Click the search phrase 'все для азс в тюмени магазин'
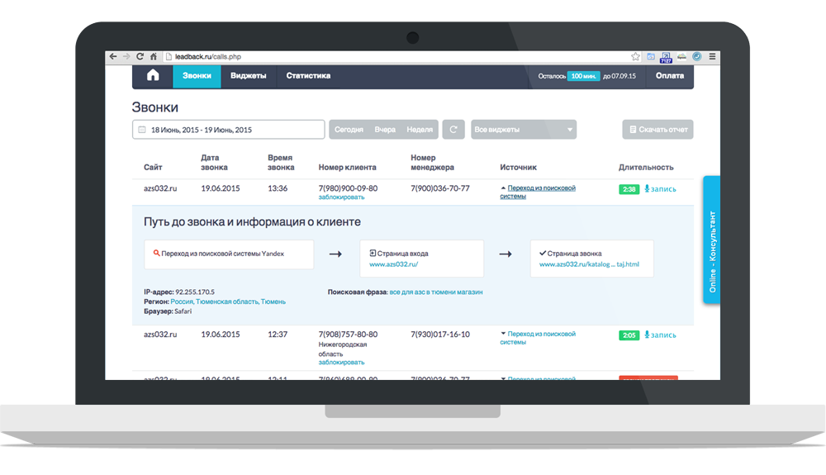Image resolution: width=826 pixels, height=475 pixels. coord(435,292)
